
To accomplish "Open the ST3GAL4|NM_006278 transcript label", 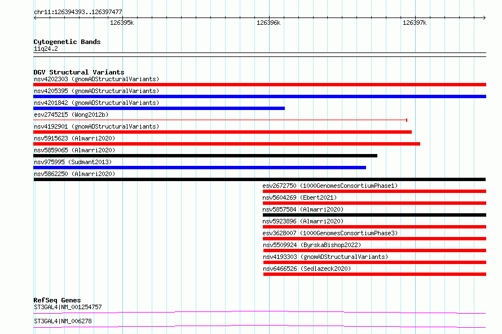I will (63, 321).
